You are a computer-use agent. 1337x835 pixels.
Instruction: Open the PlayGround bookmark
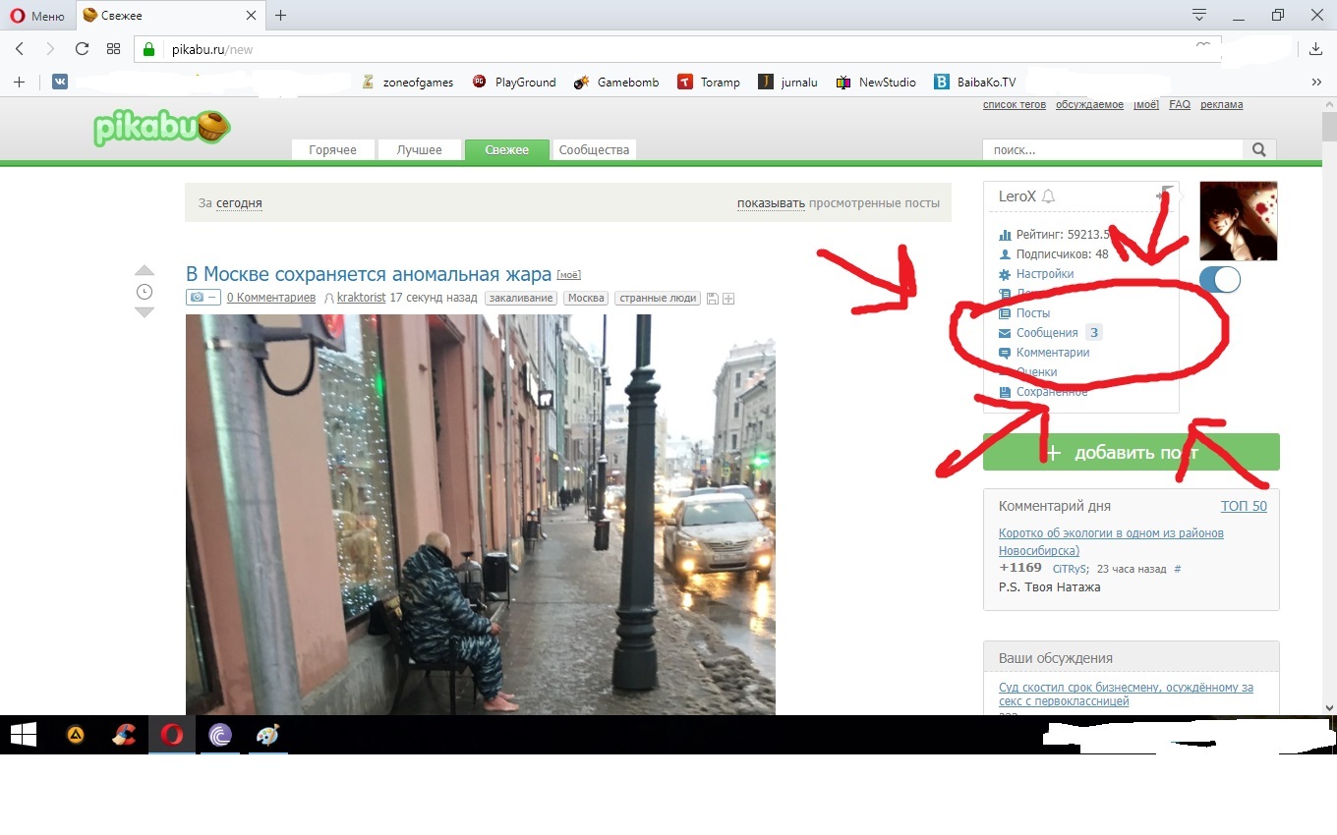514,83
